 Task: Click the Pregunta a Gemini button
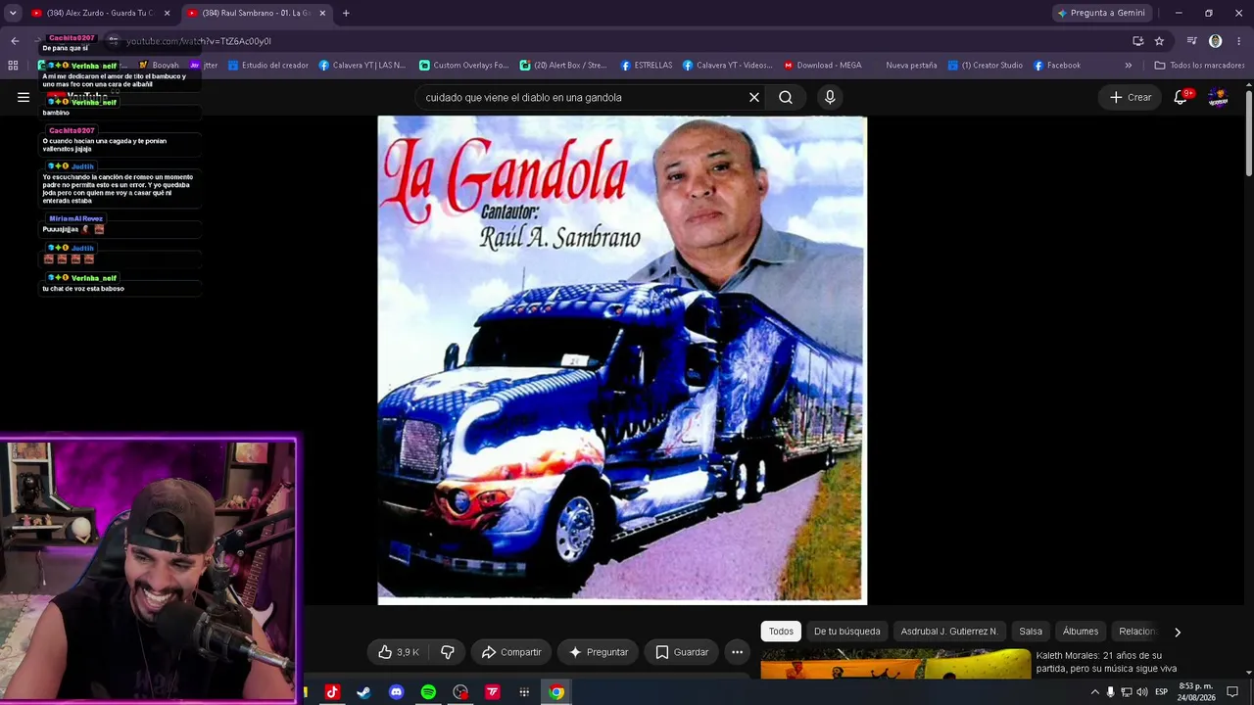click(x=1100, y=13)
